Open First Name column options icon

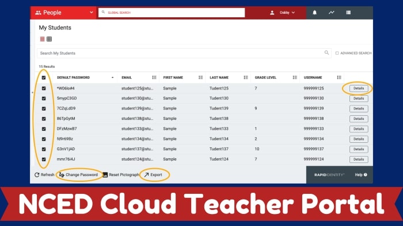(x=201, y=77)
